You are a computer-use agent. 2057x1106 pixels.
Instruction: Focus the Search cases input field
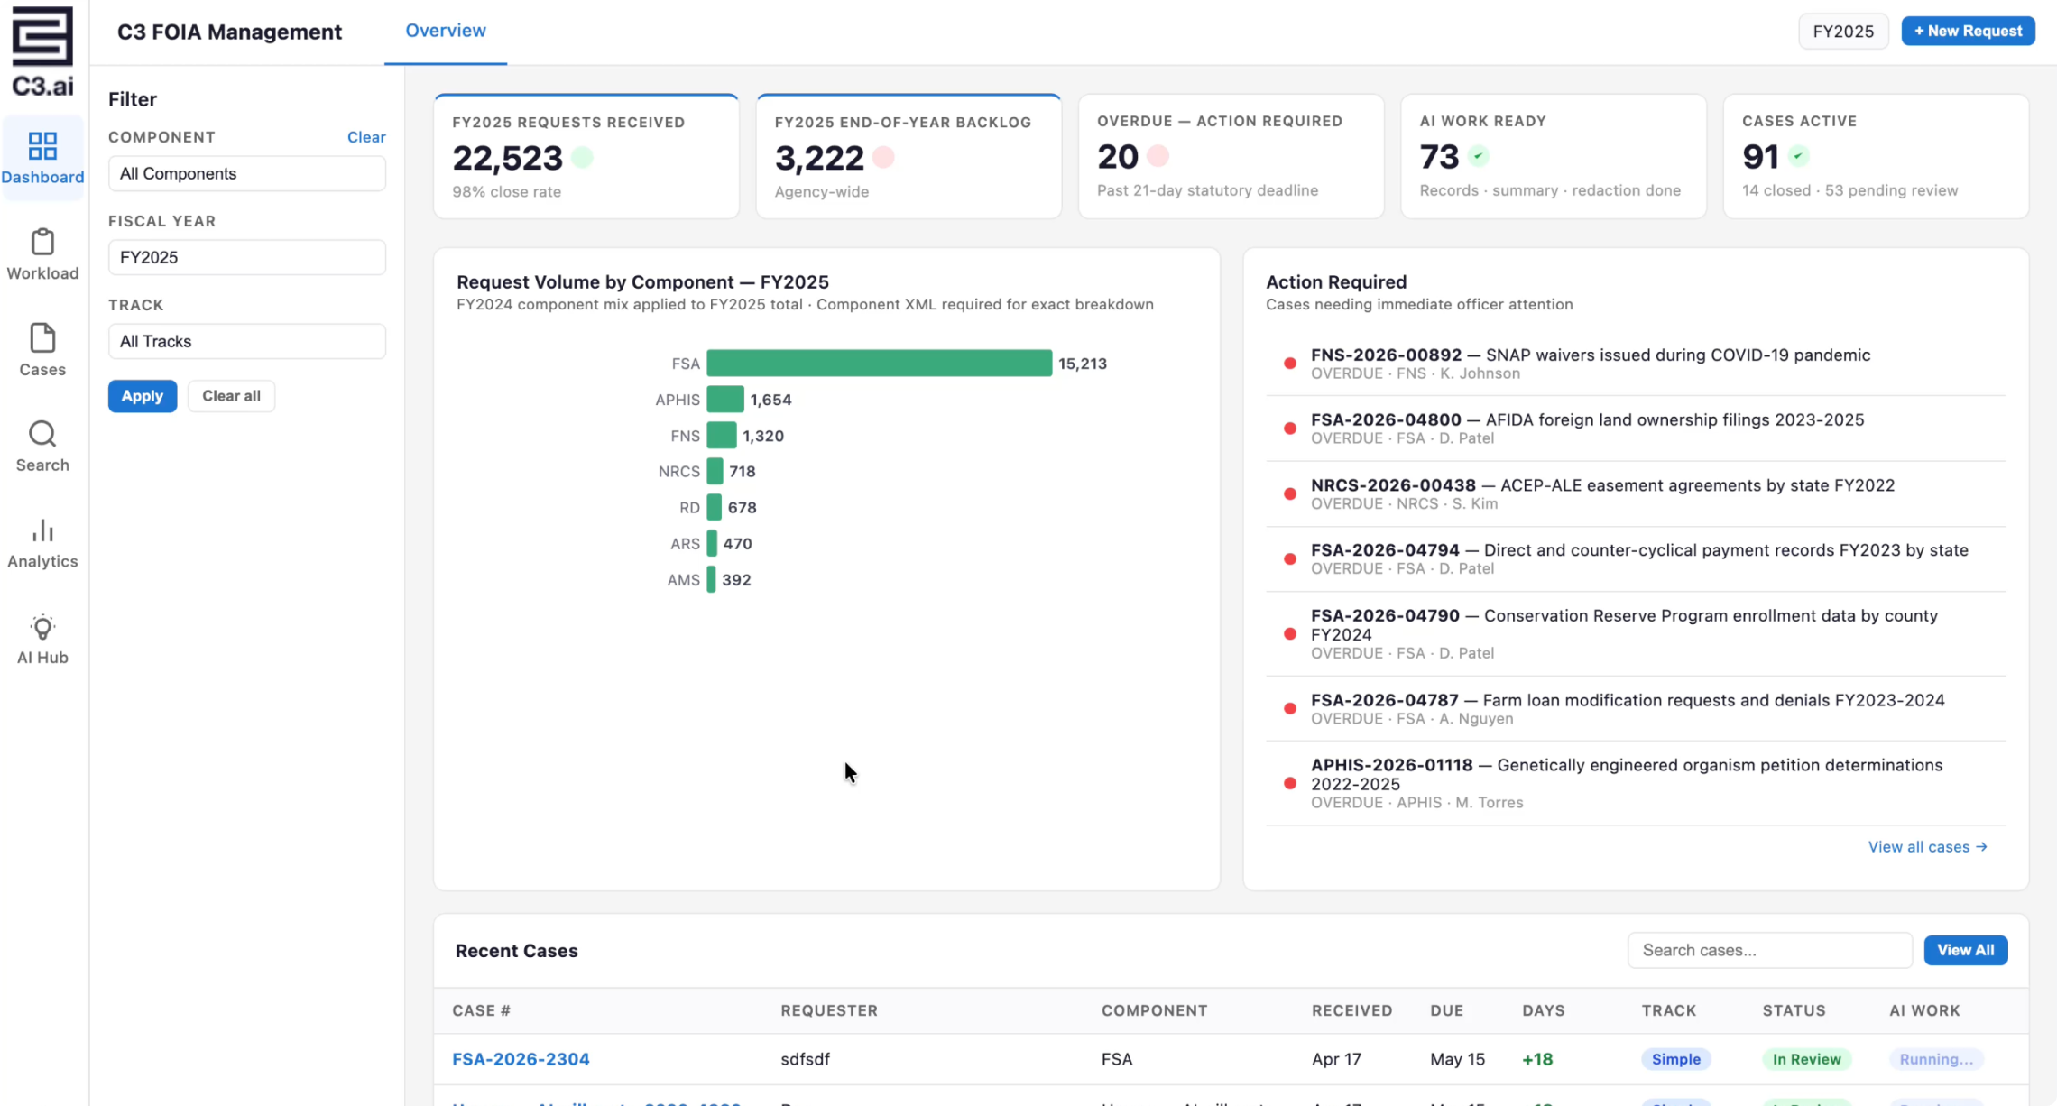click(x=1769, y=950)
